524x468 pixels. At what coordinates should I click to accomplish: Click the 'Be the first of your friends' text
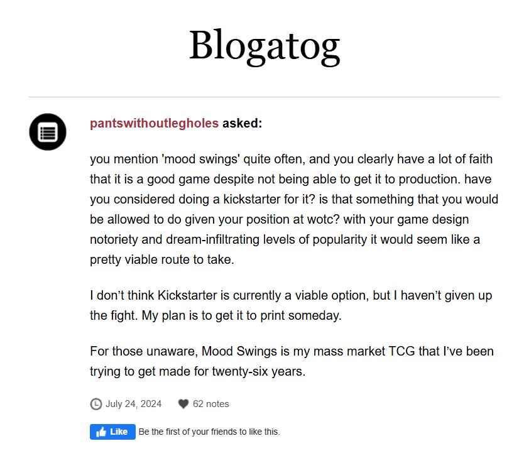tap(209, 432)
